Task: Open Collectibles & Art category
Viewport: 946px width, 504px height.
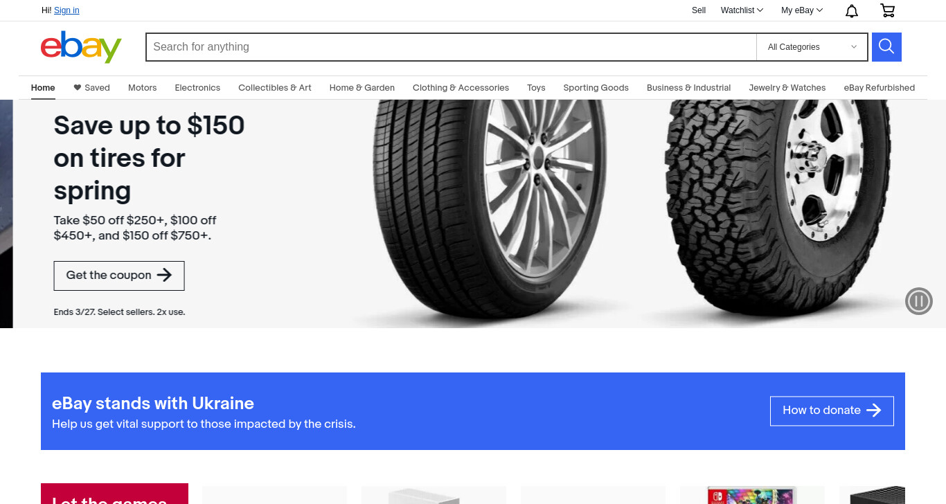Action: point(275,88)
